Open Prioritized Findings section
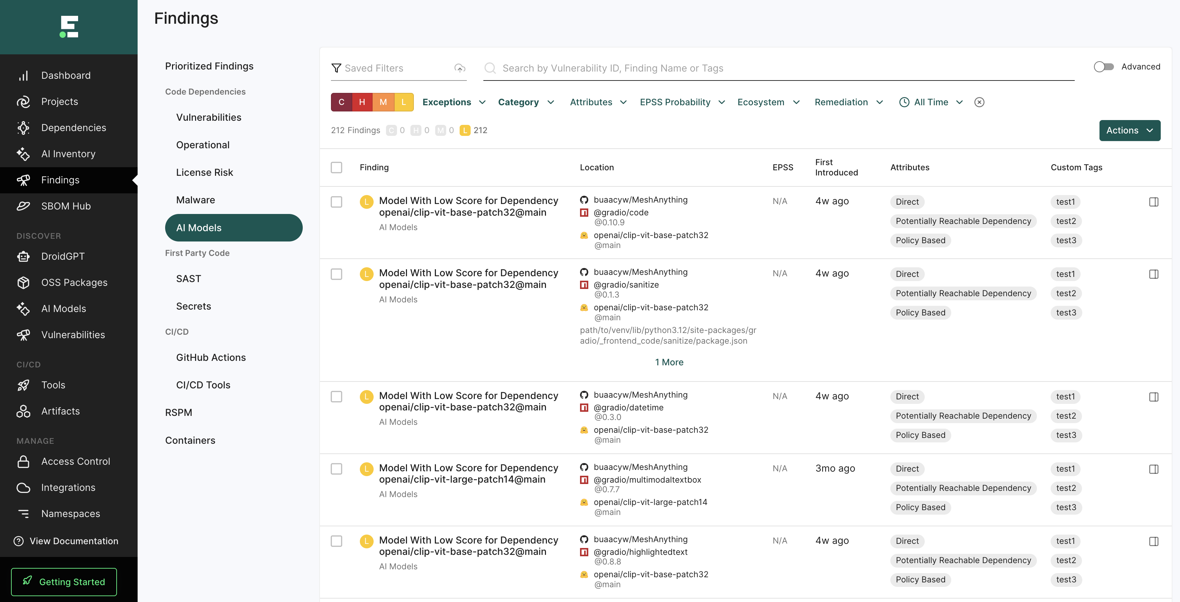 (x=210, y=66)
